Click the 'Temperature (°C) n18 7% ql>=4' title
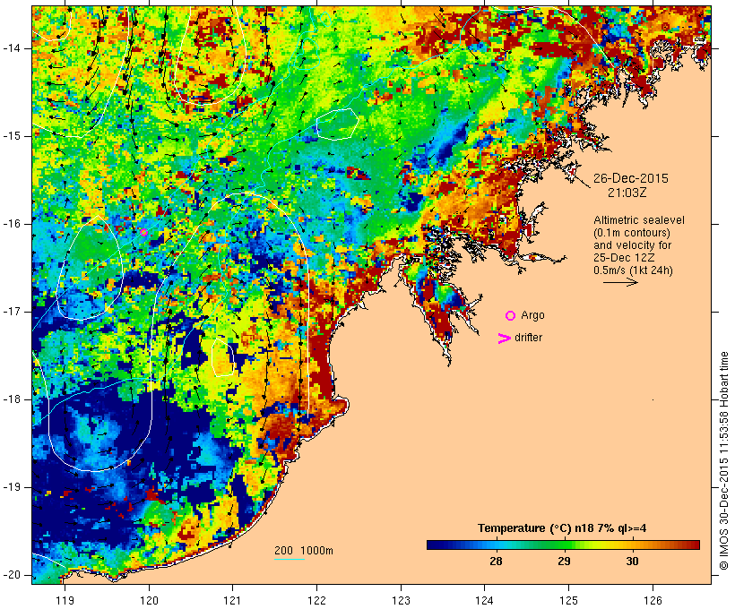Viewport: 735px width, 609px height. pos(562,528)
